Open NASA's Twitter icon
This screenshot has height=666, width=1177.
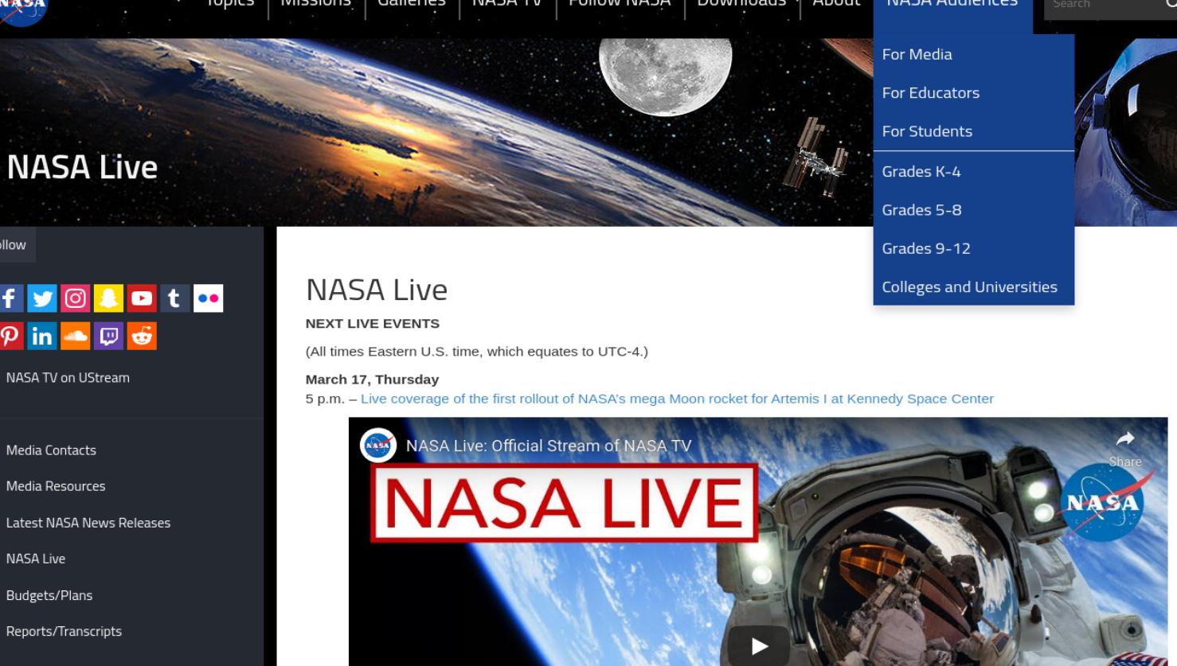(42, 298)
